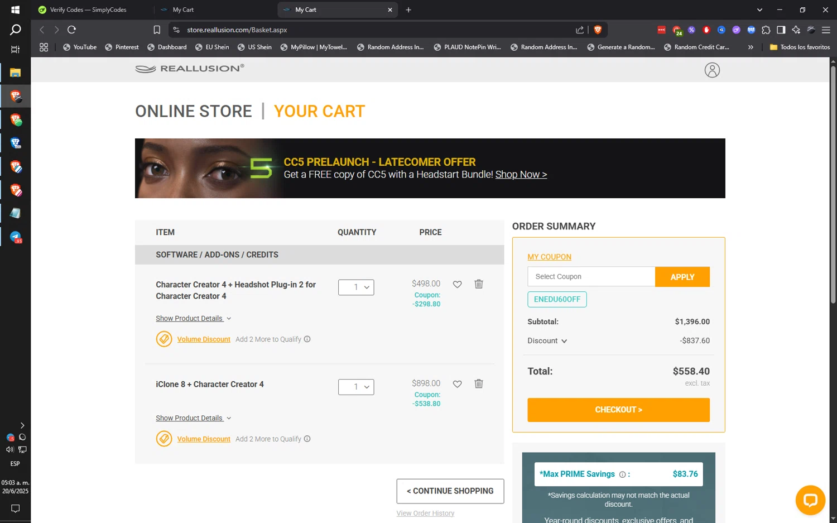This screenshot has height=523, width=837.
Task: Switch to Verify Codes — SimplyCodes tab
Action: [x=89, y=9]
